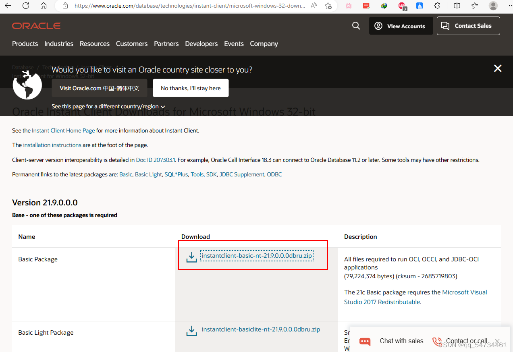Screen dimensions: 513x352
Task: Open the browser home page icon
Action: (44, 6)
